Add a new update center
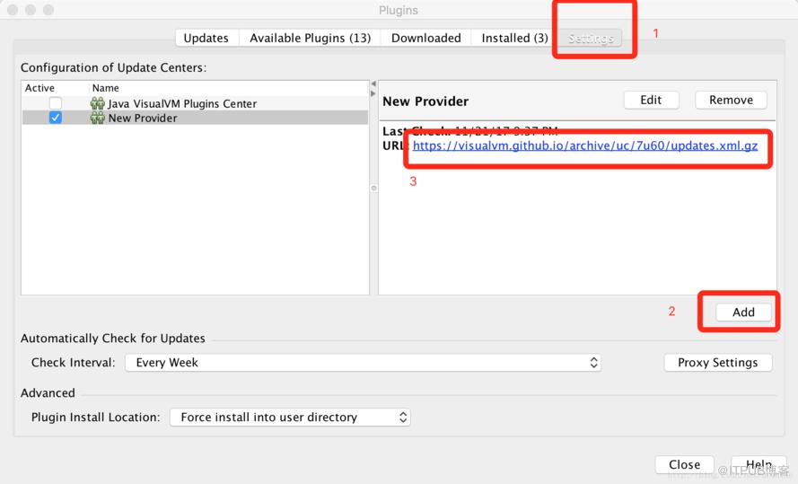The image size is (798, 484). click(743, 312)
